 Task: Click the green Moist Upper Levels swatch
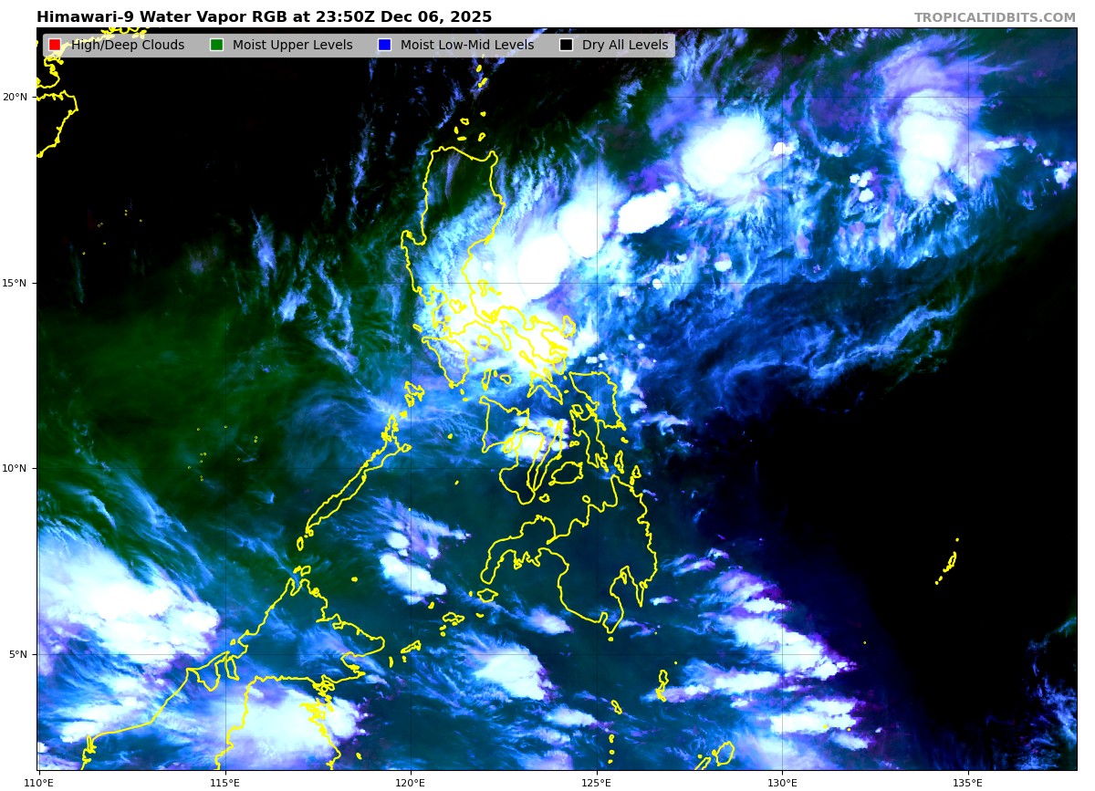coord(216,45)
